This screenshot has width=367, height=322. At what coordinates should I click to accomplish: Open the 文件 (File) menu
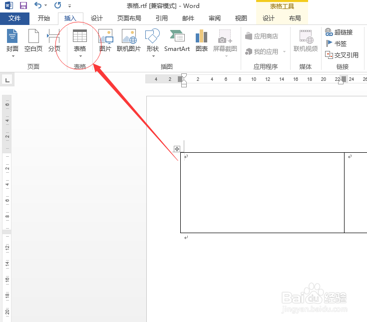pos(14,18)
